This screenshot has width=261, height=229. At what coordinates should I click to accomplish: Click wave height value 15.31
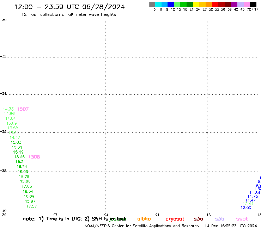point(17,147)
